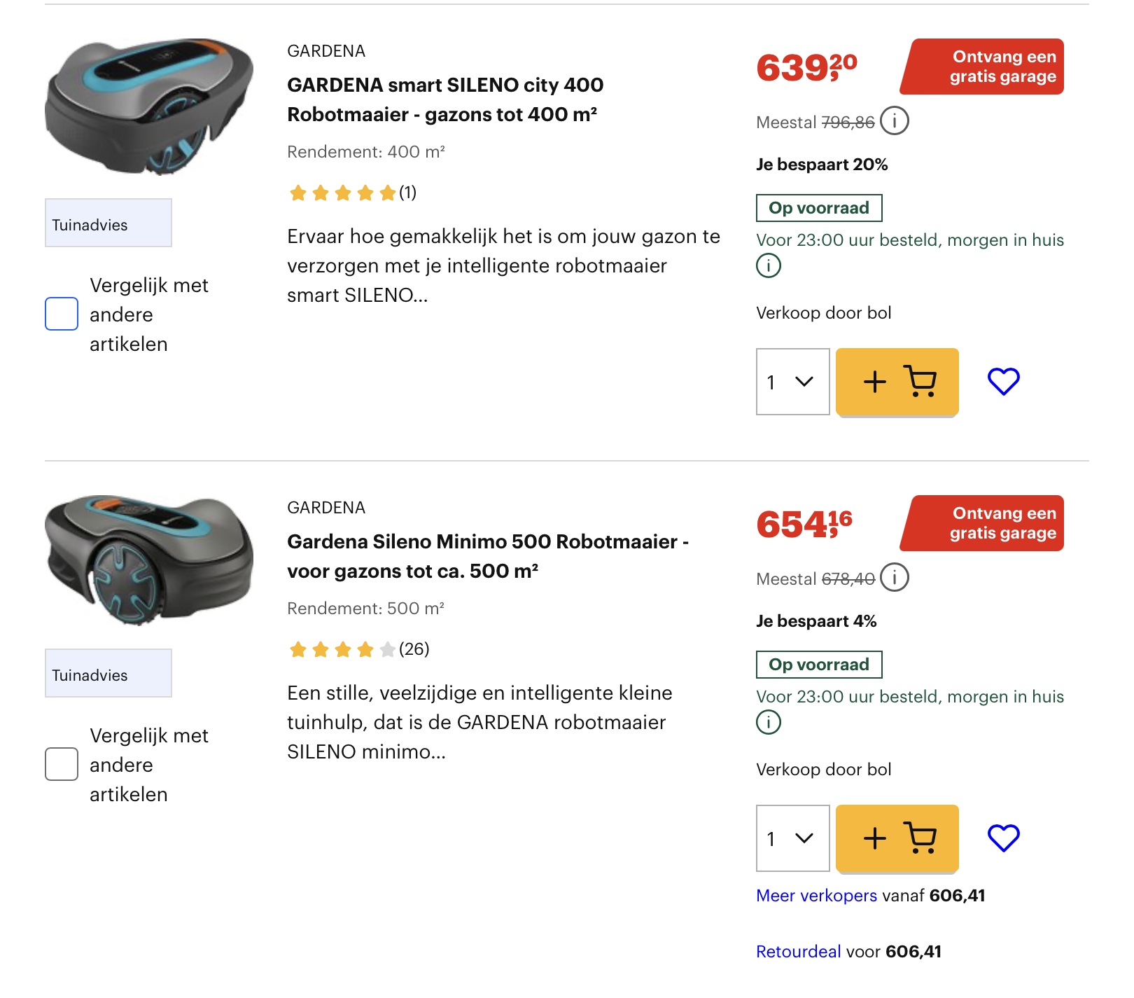Click the heart icon for SILENO city 400

click(1004, 382)
